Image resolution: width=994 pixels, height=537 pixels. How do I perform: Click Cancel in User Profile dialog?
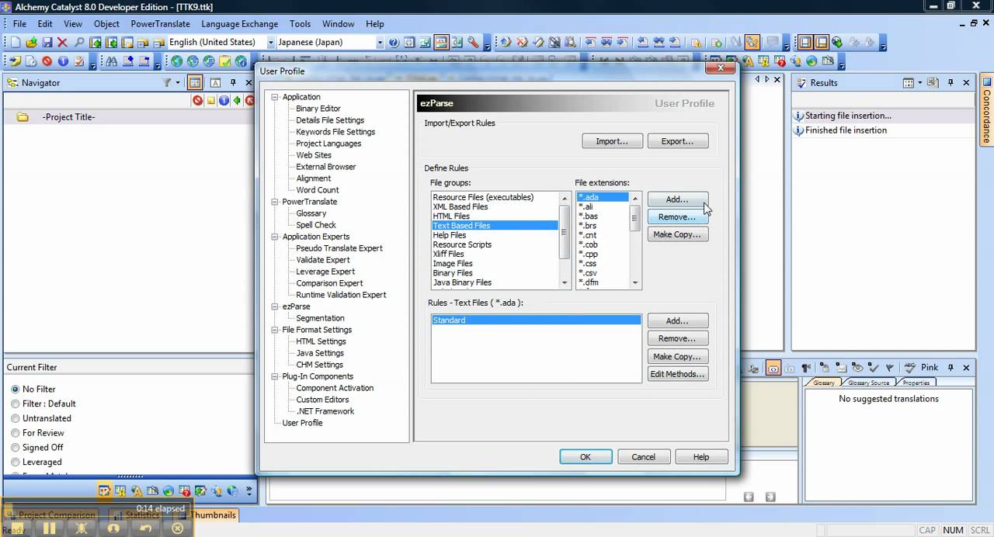coord(643,457)
